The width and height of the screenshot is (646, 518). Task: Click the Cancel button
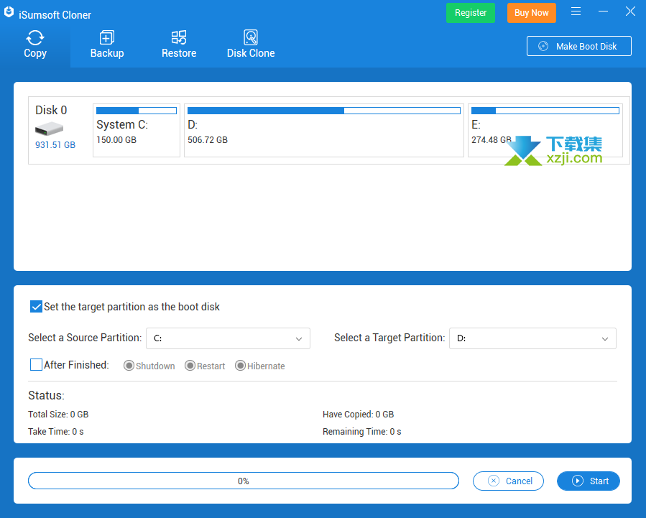click(x=508, y=481)
